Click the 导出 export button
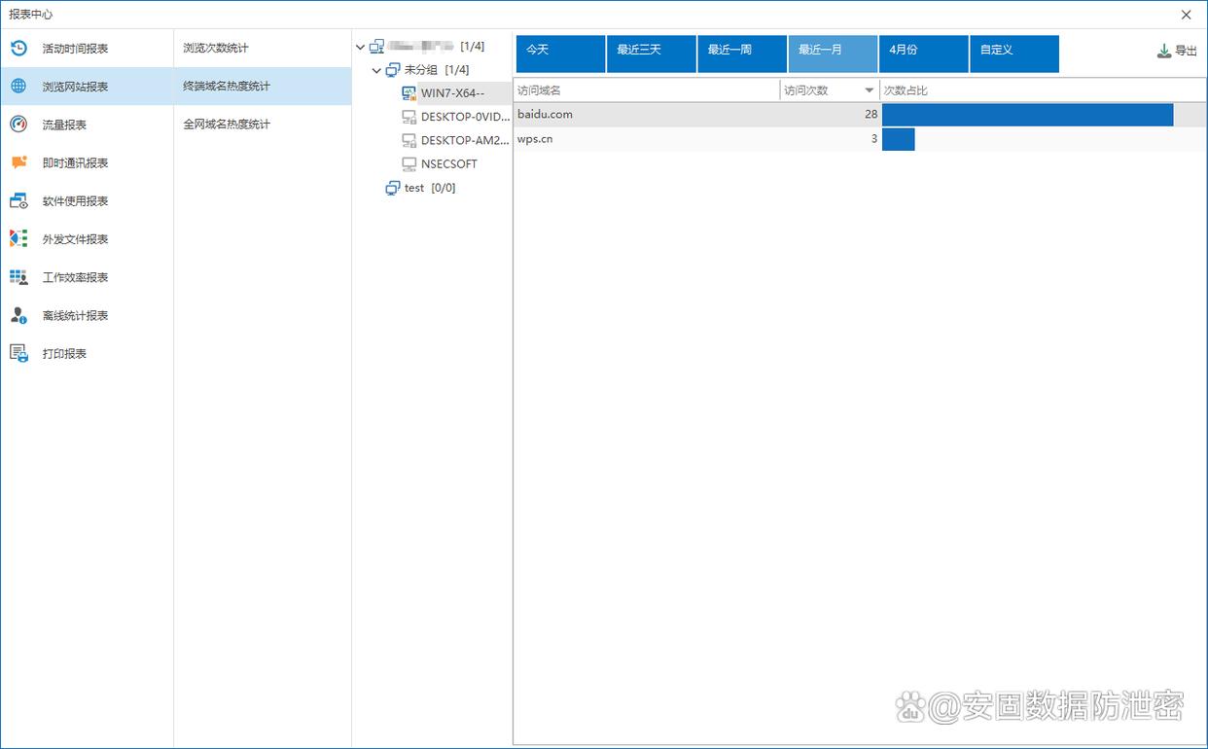Image resolution: width=1208 pixels, height=749 pixels. coord(1177,51)
